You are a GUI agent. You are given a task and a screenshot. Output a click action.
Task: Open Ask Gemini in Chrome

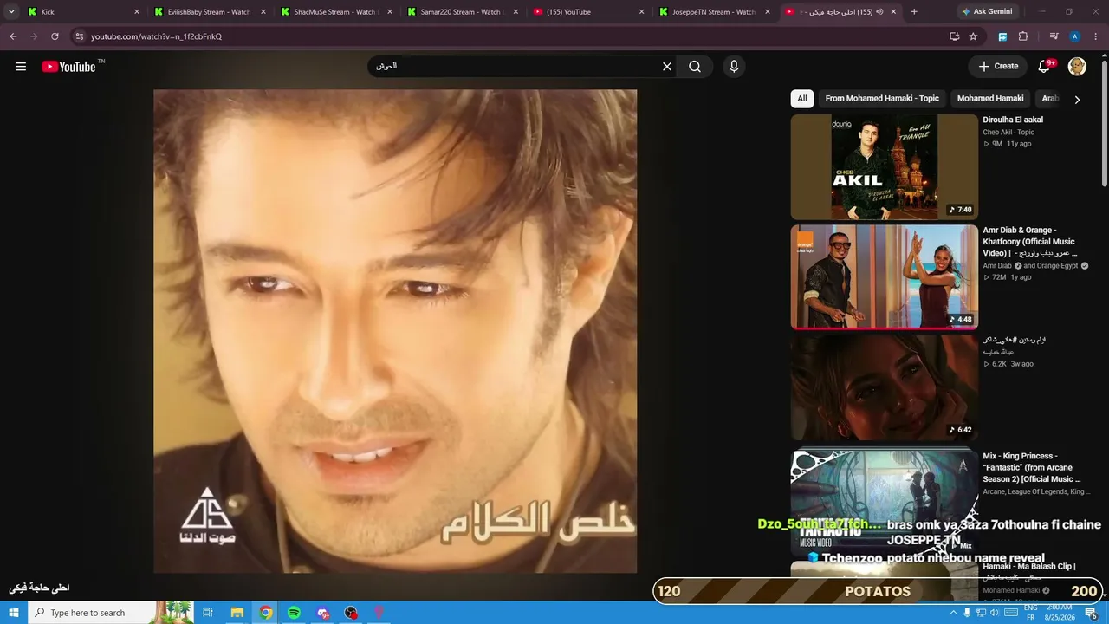point(987,12)
